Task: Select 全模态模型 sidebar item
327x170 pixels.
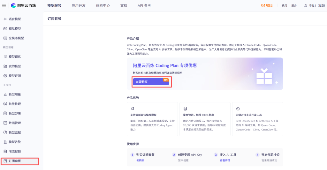Action: click(x=16, y=38)
